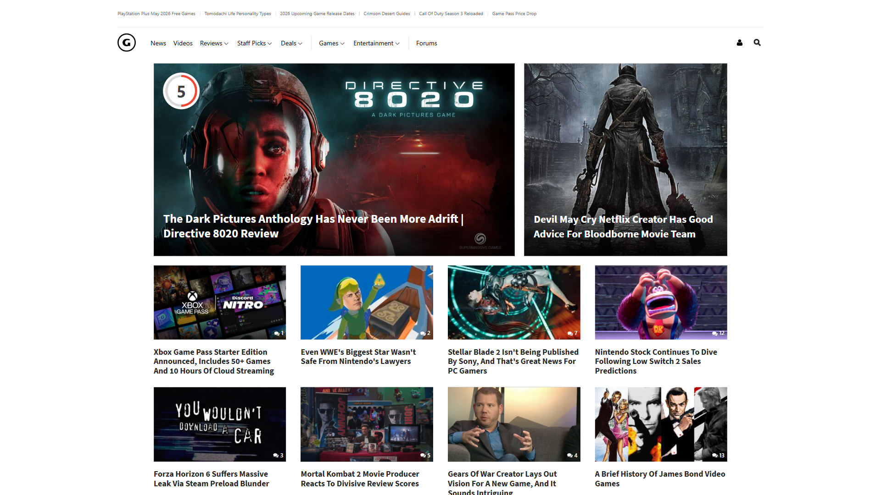The width and height of the screenshot is (881, 495).
Task: Read Even WWE's Biggest Star article title
Action: (x=358, y=357)
